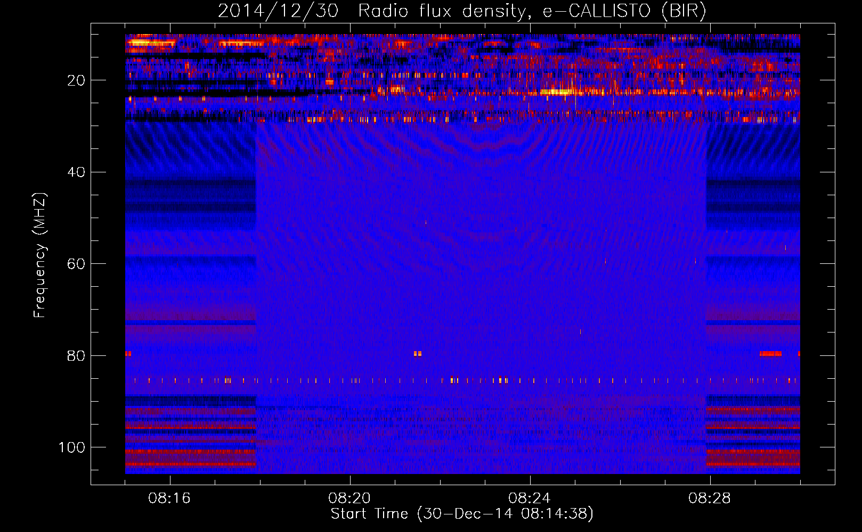Click the 08:24 time tick label

click(530, 498)
